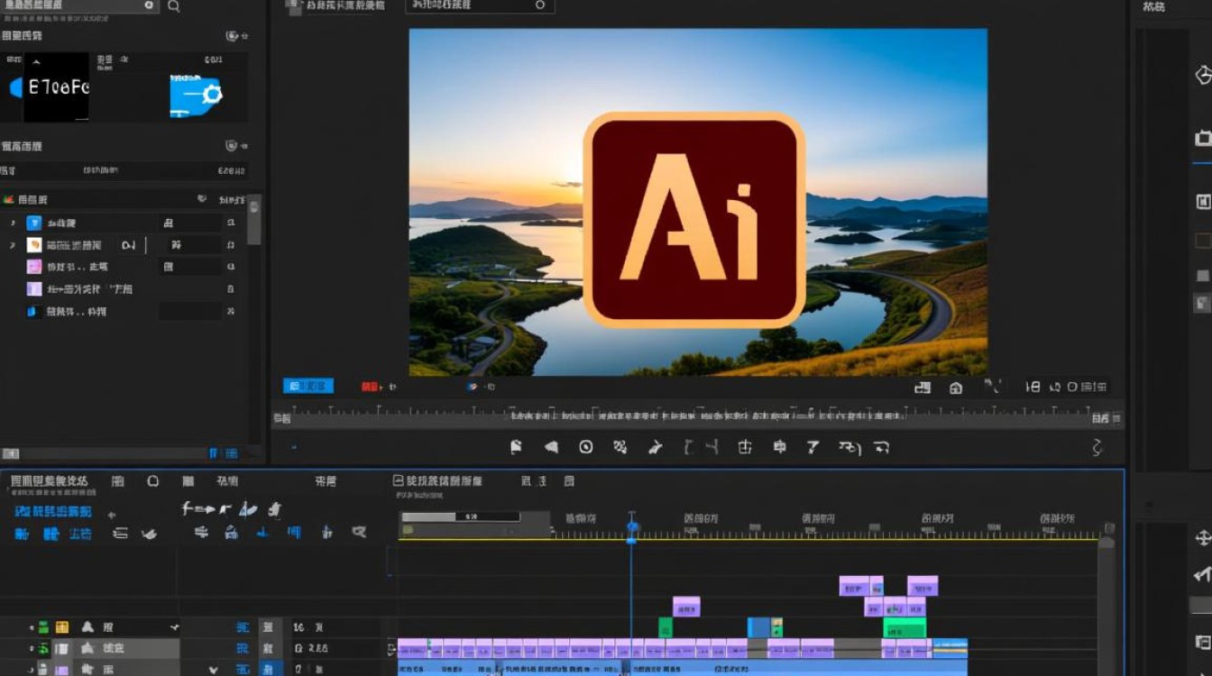The height and width of the screenshot is (676, 1212).
Task: Expand the down chevron on the bottom track header
Action: pos(214,670)
